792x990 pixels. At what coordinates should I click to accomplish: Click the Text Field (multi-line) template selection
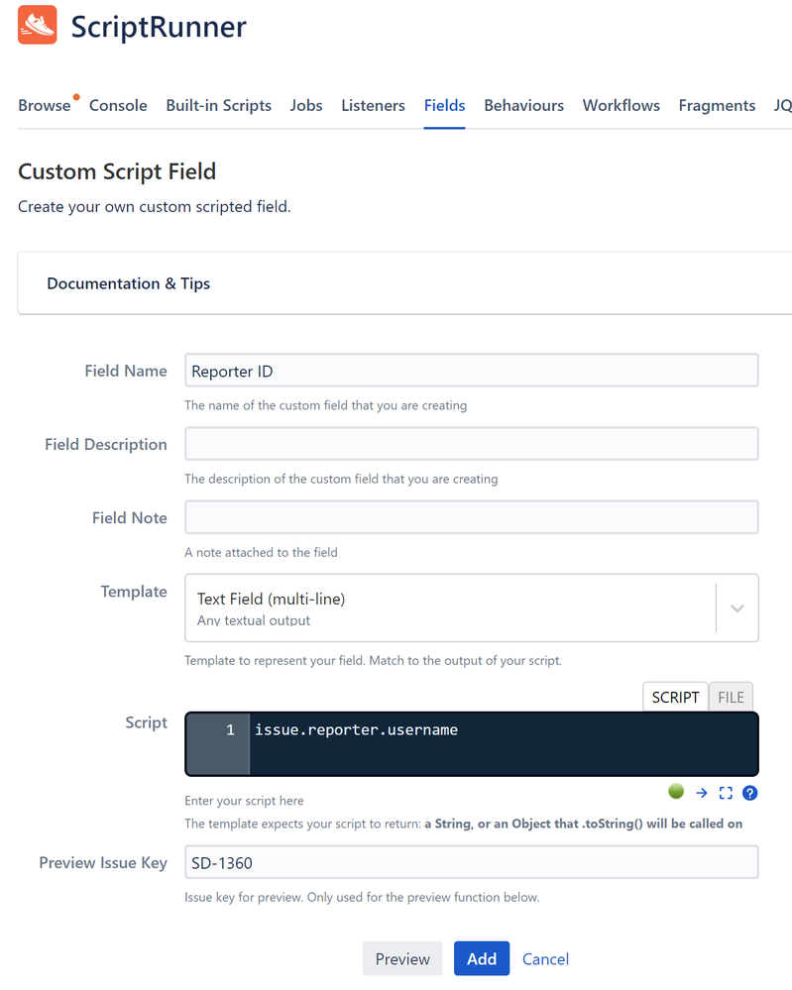pos(452,608)
